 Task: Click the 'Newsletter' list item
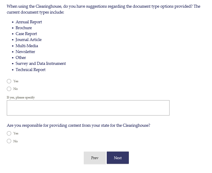click(25, 52)
